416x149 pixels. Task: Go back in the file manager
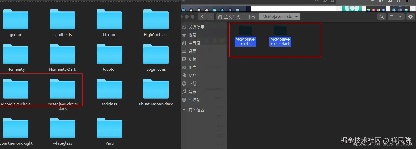click(202, 17)
